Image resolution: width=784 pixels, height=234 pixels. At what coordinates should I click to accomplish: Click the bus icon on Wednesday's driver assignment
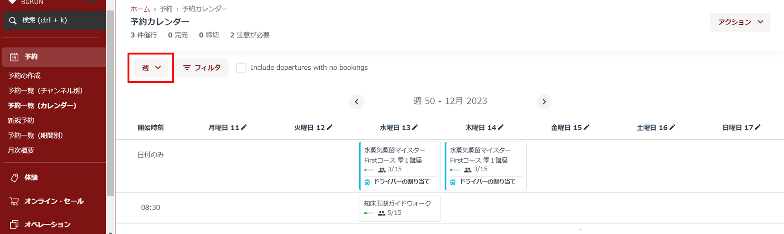367,182
